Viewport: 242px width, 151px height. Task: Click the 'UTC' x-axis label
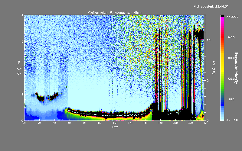click(x=115, y=127)
